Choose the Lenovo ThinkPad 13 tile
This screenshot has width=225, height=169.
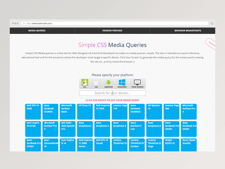point(120,145)
